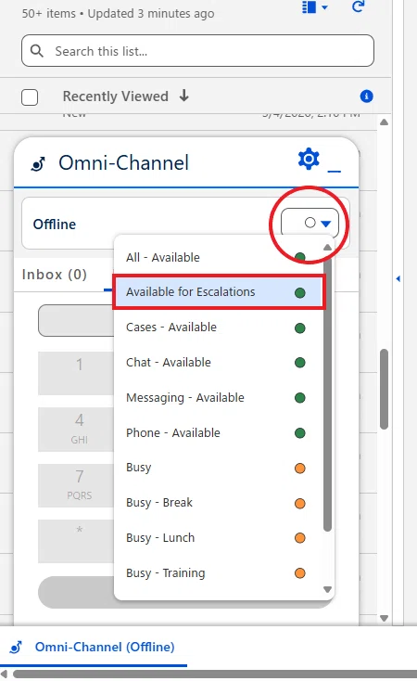Choose Busy - Break status
The image size is (417, 681).
[x=219, y=503]
